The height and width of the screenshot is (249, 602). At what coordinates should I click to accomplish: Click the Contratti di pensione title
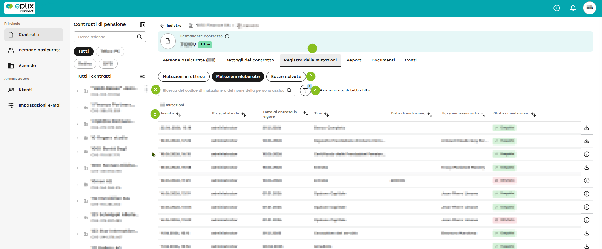point(100,25)
